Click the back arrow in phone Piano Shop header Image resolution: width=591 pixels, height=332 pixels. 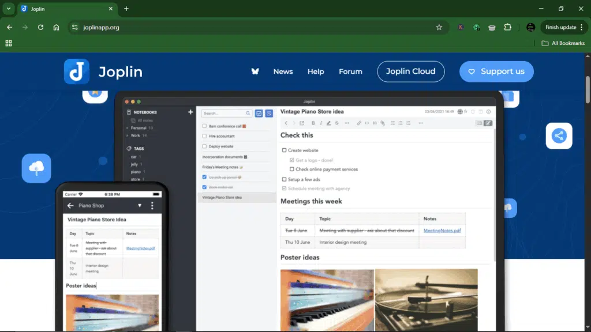click(x=70, y=206)
